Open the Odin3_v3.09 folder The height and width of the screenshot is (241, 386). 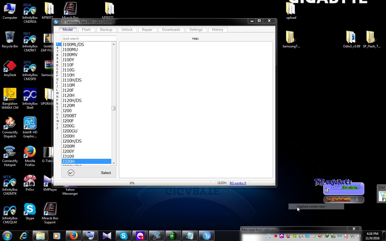(x=352, y=40)
